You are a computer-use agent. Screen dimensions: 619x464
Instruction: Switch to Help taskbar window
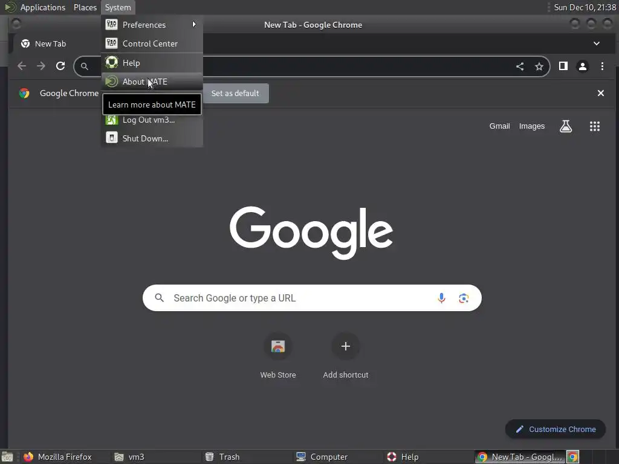click(429, 457)
